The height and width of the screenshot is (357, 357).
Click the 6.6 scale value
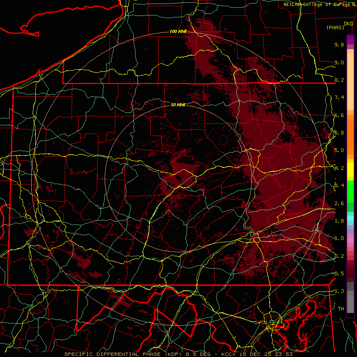pos(339,115)
